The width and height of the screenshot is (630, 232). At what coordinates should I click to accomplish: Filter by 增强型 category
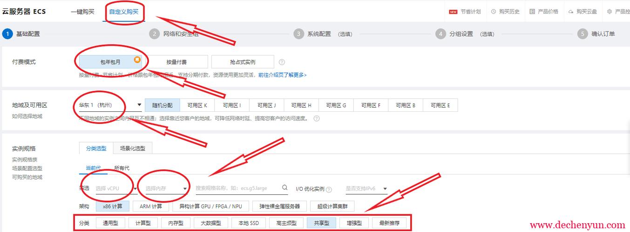coord(354,223)
